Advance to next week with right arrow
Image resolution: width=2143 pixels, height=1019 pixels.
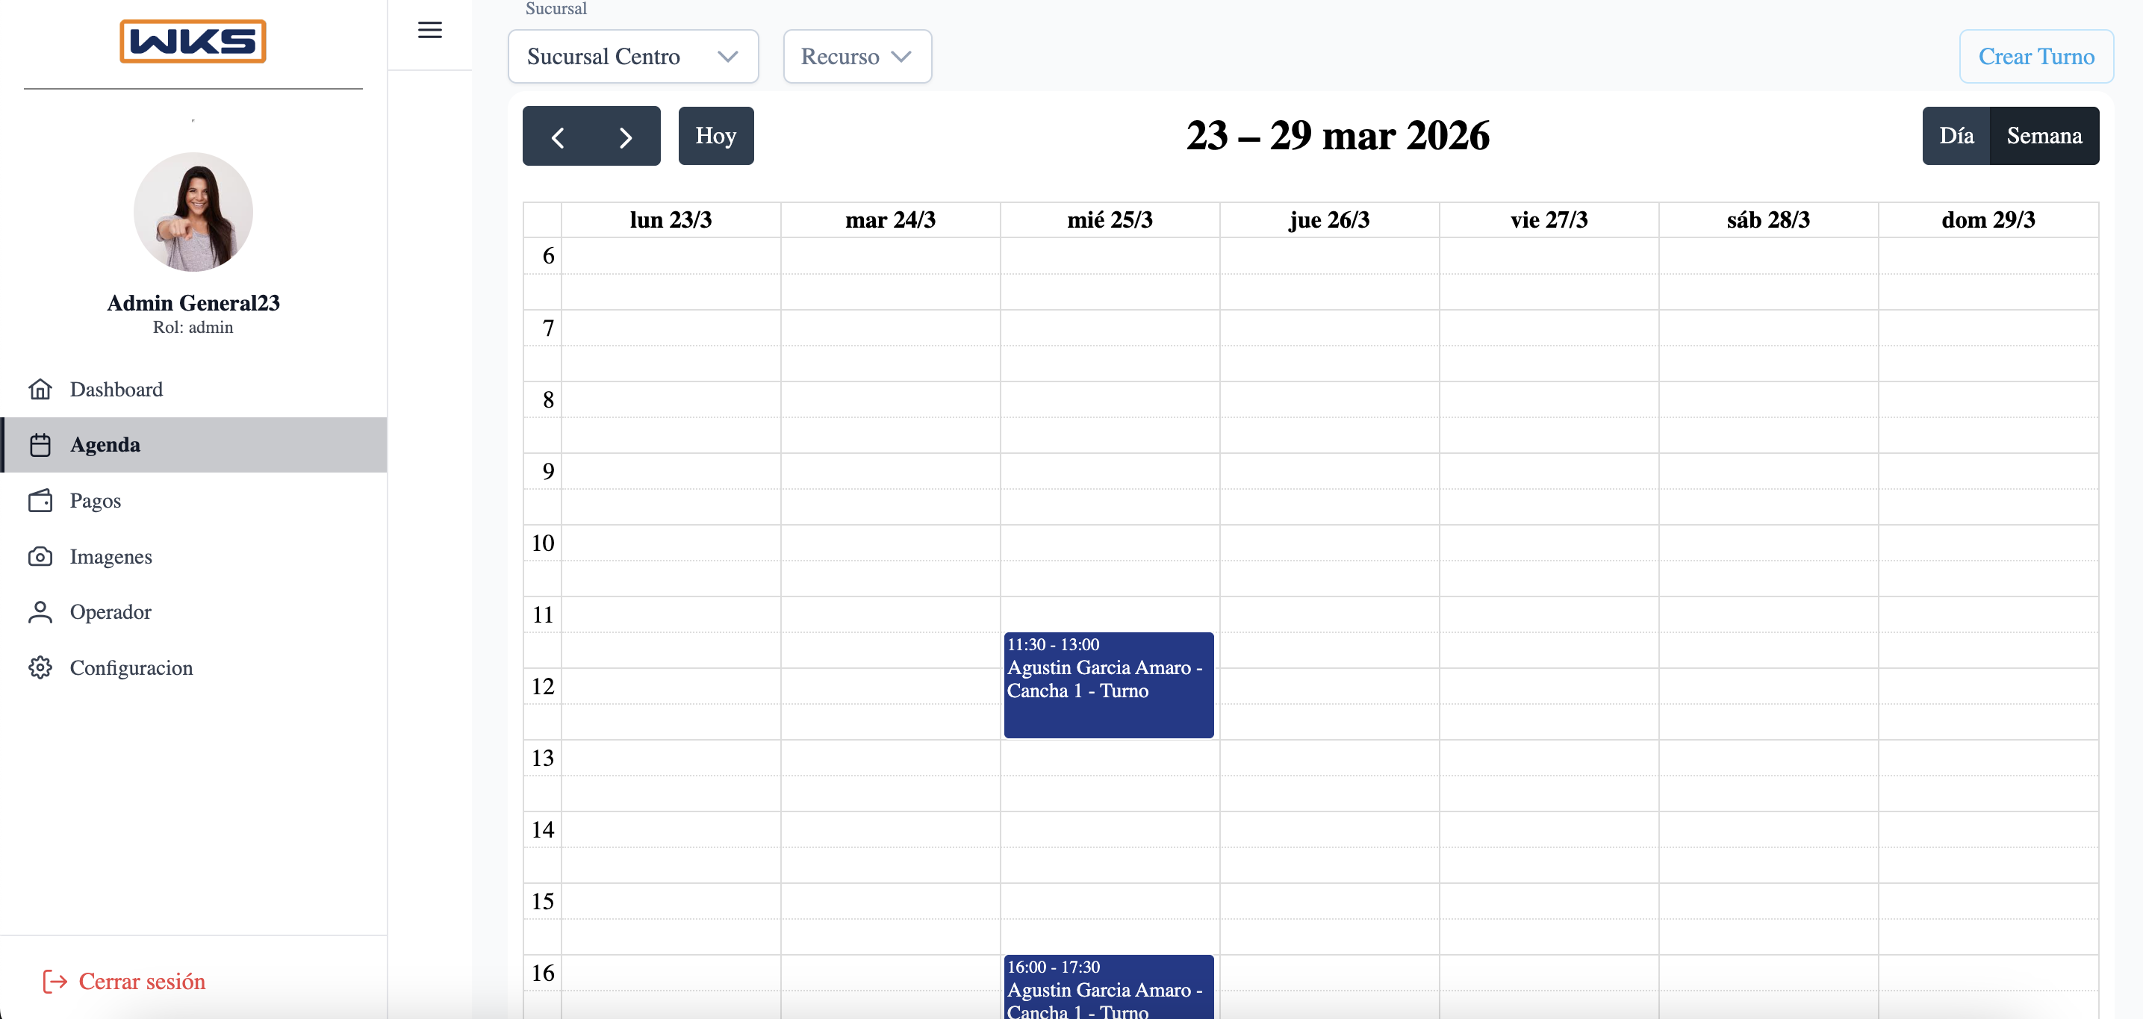[625, 136]
